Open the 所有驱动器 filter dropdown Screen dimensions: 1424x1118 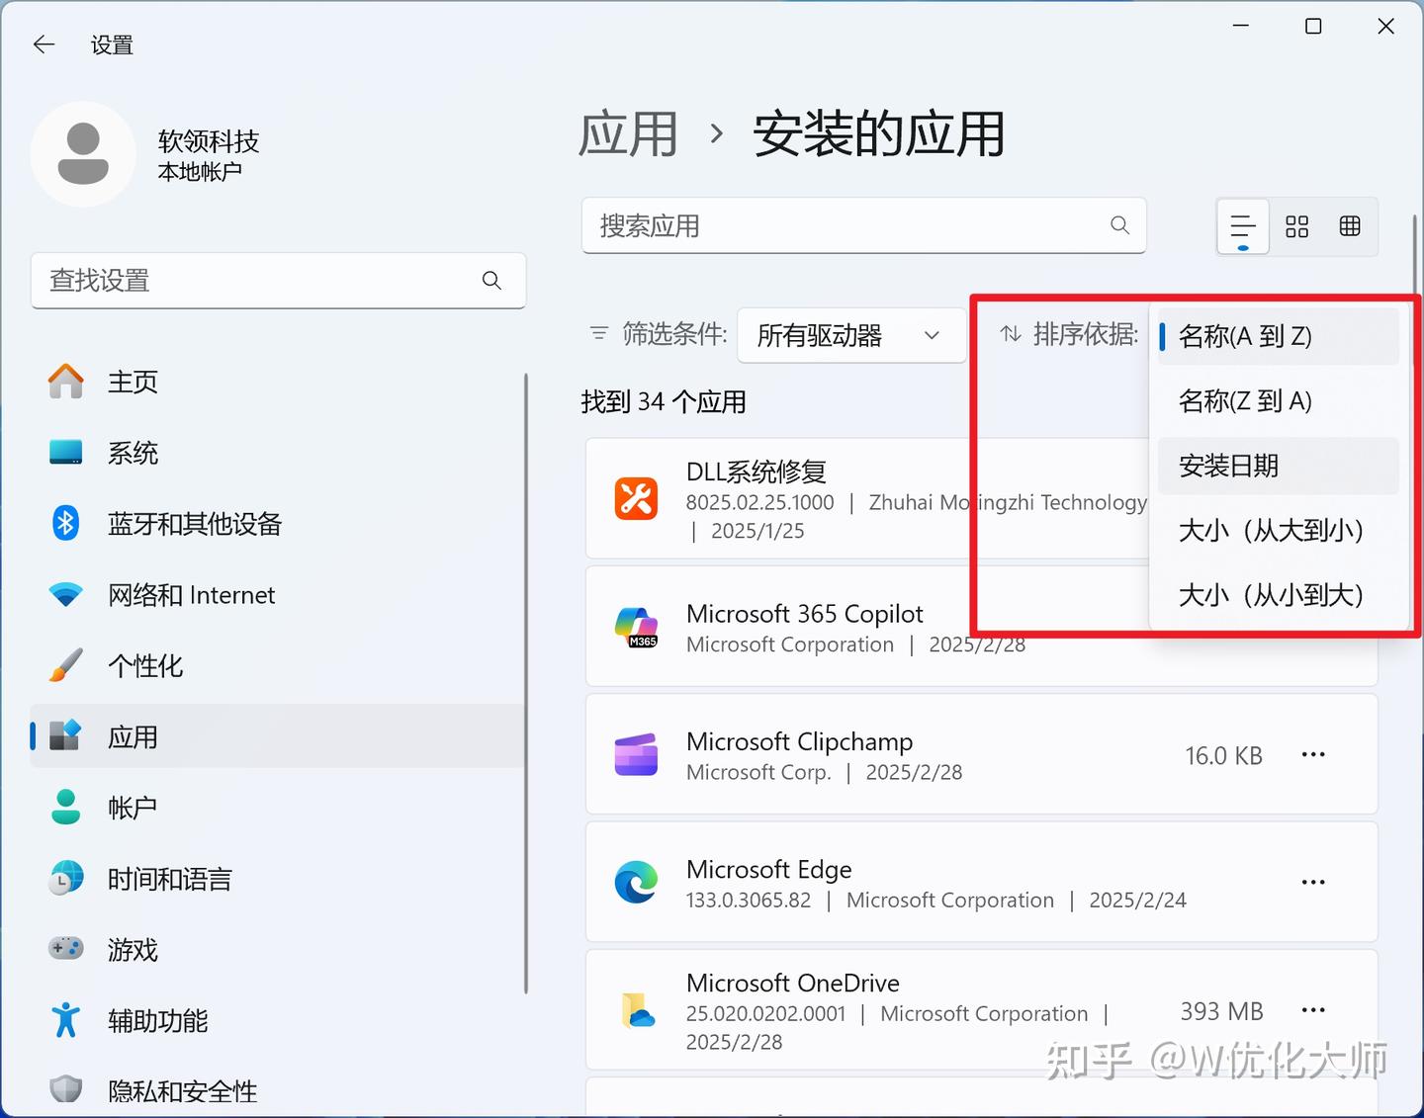[x=851, y=336]
